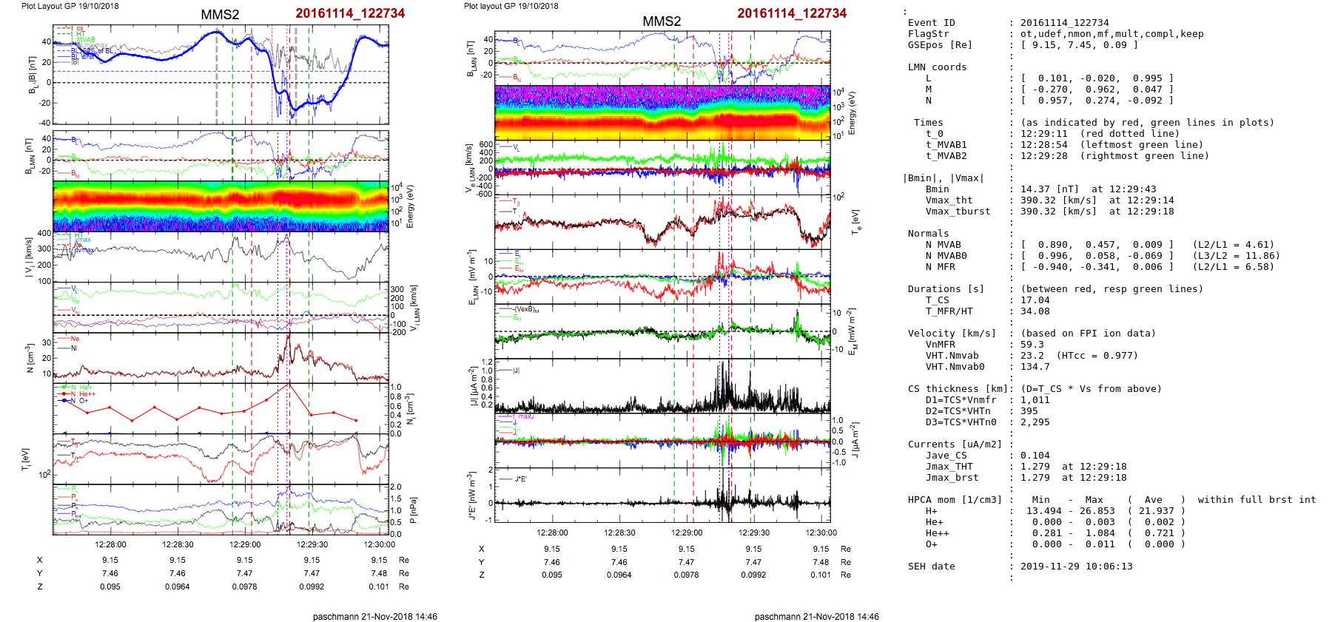The height and width of the screenshot is (622, 1335).
Task: Click the MMS2 title above the left plot
Action: (x=220, y=15)
